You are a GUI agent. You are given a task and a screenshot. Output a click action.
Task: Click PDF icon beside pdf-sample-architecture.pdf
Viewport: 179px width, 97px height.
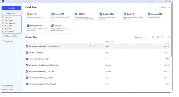[27, 59]
